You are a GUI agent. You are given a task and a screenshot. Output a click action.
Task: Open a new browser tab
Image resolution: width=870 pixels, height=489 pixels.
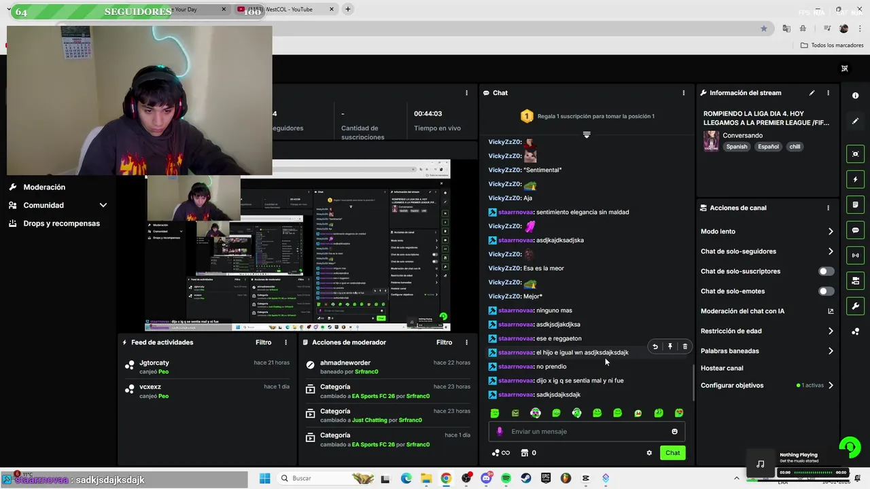347,10
